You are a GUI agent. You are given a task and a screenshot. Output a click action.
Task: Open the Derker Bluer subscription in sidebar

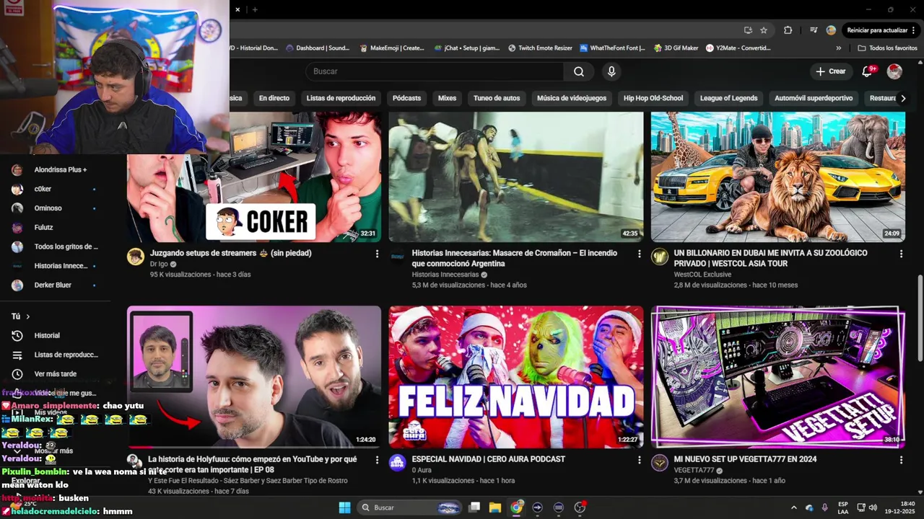coord(56,285)
